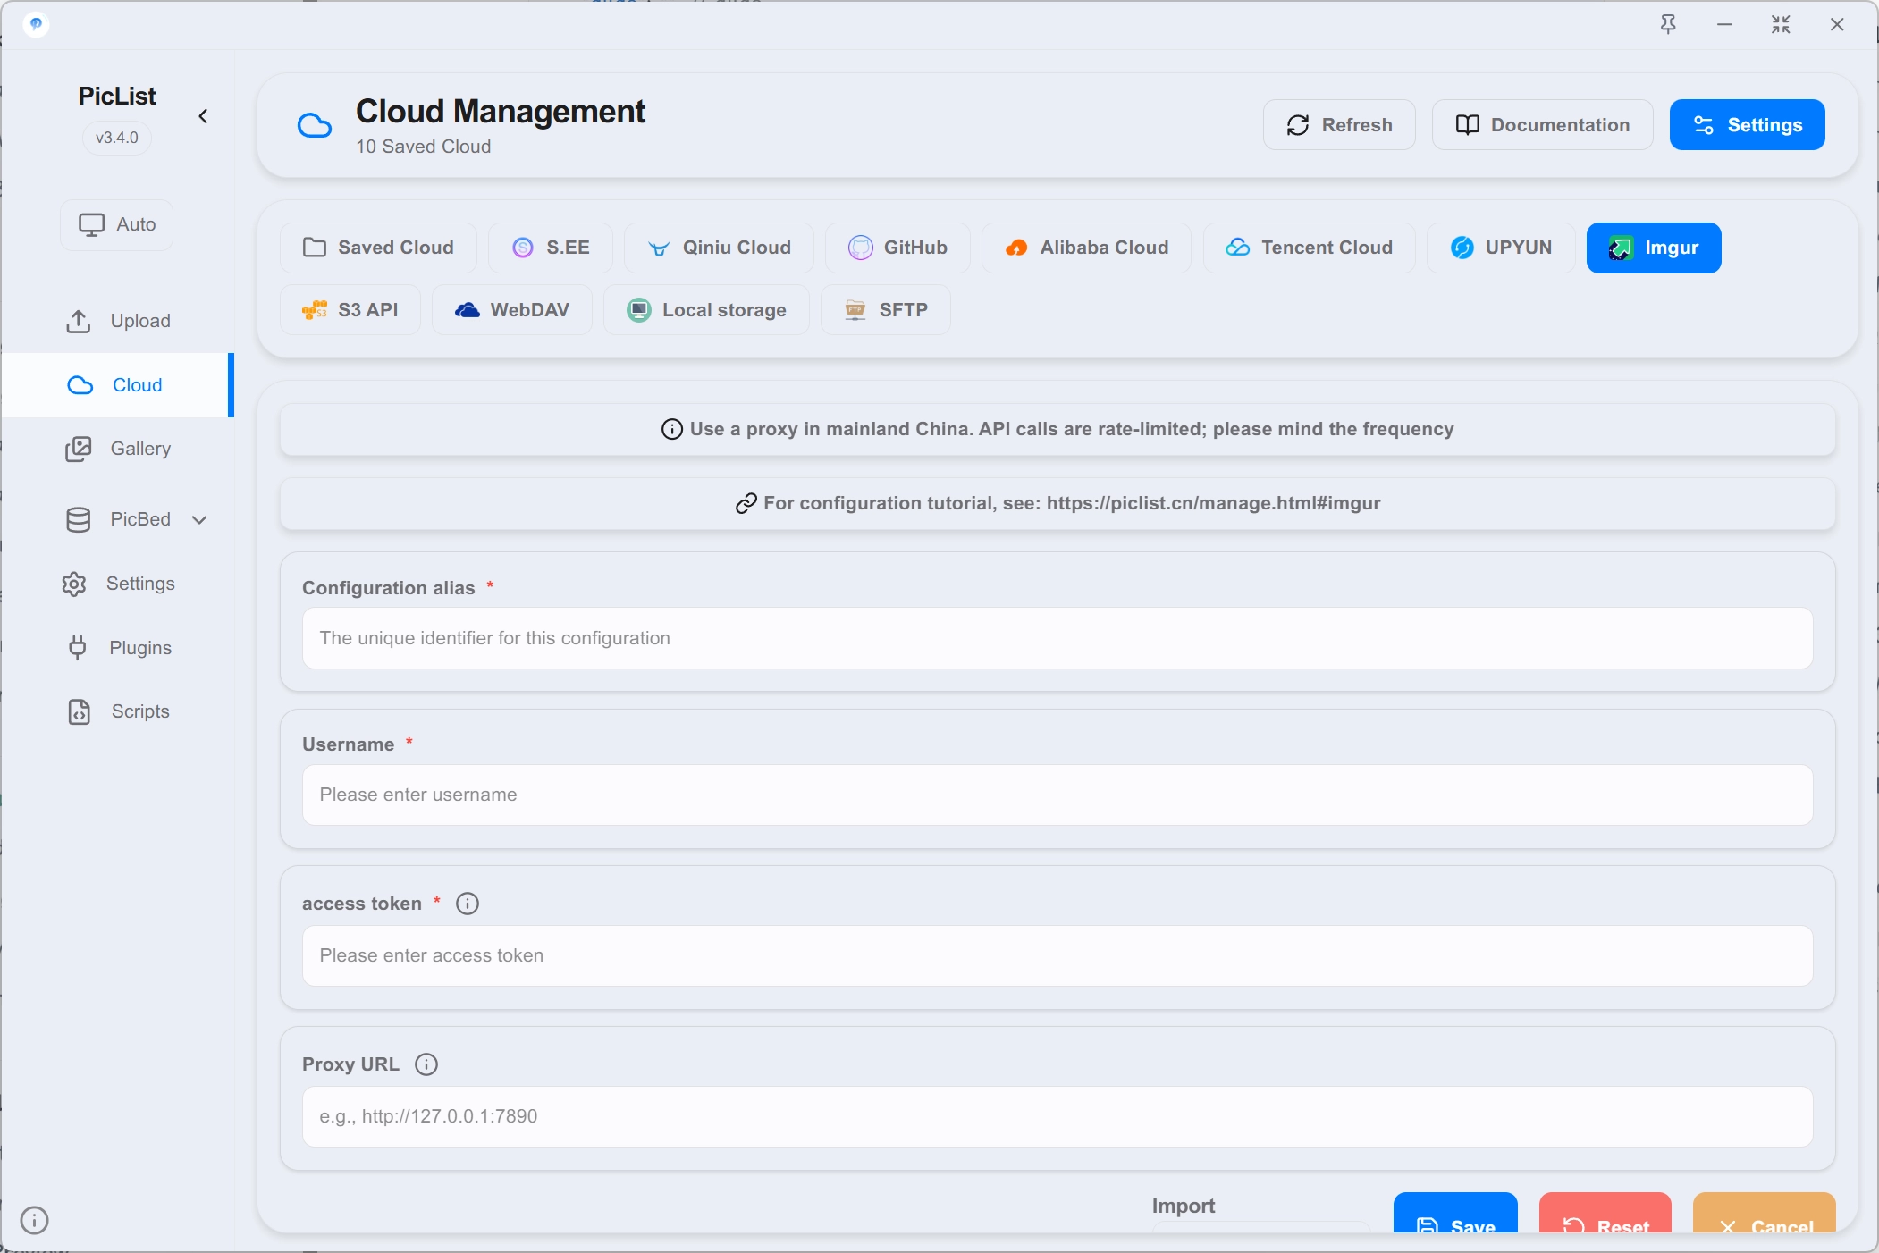Show access token help info icon
The width and height of the screenshot is (1879, 1253).
pos(468,904)
